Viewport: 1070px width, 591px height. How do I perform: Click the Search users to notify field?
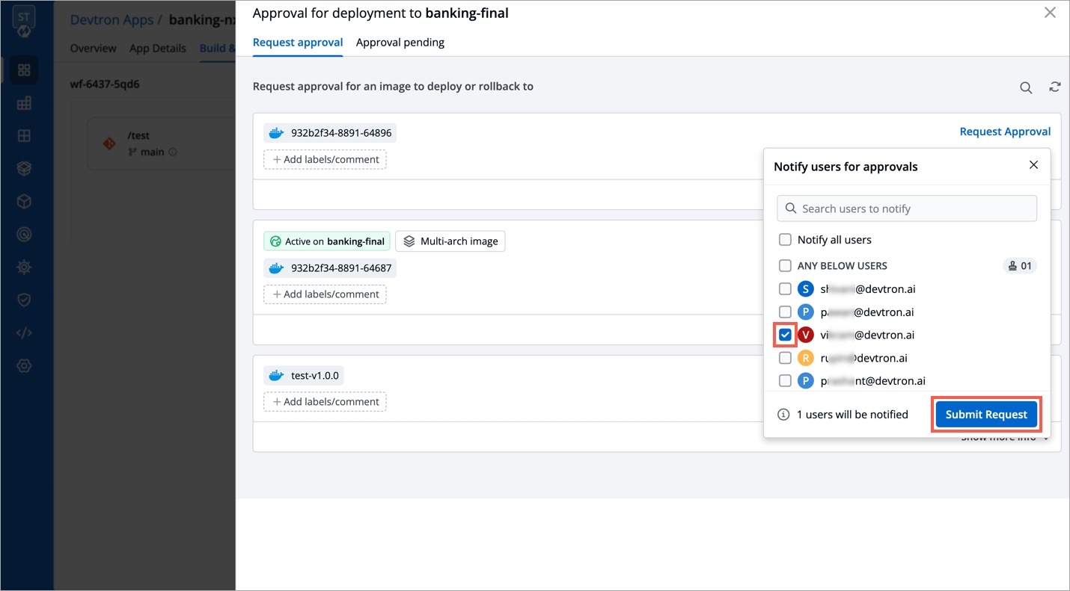pyautogui.click(x=907, y=208)
